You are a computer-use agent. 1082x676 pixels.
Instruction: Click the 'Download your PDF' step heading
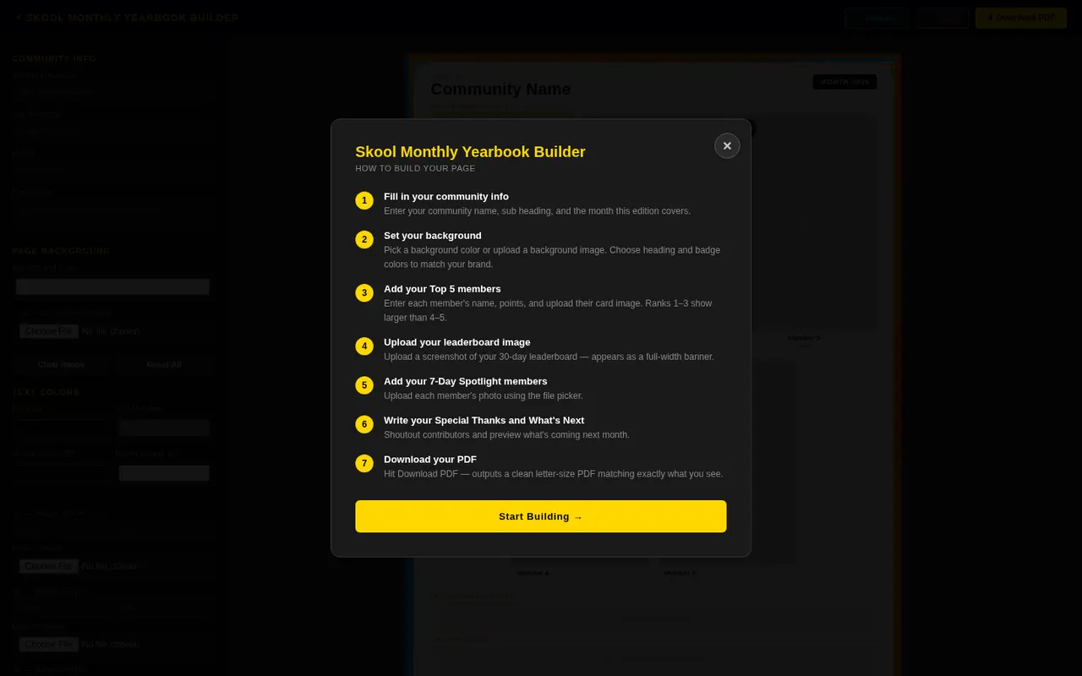430,460
